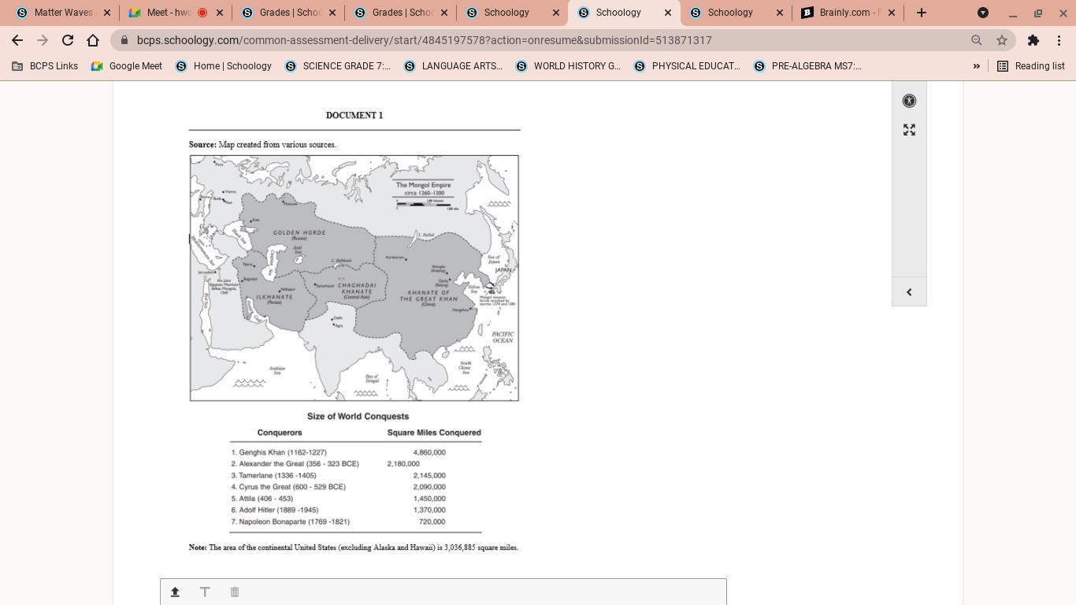
Task: Open the SCIENCE GRADE 7 bookmark
Action: point(338,66)
